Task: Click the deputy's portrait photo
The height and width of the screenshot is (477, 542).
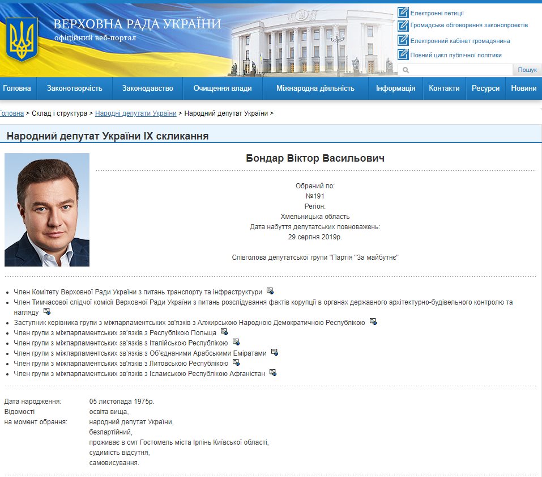Action: tap(47, 210)
